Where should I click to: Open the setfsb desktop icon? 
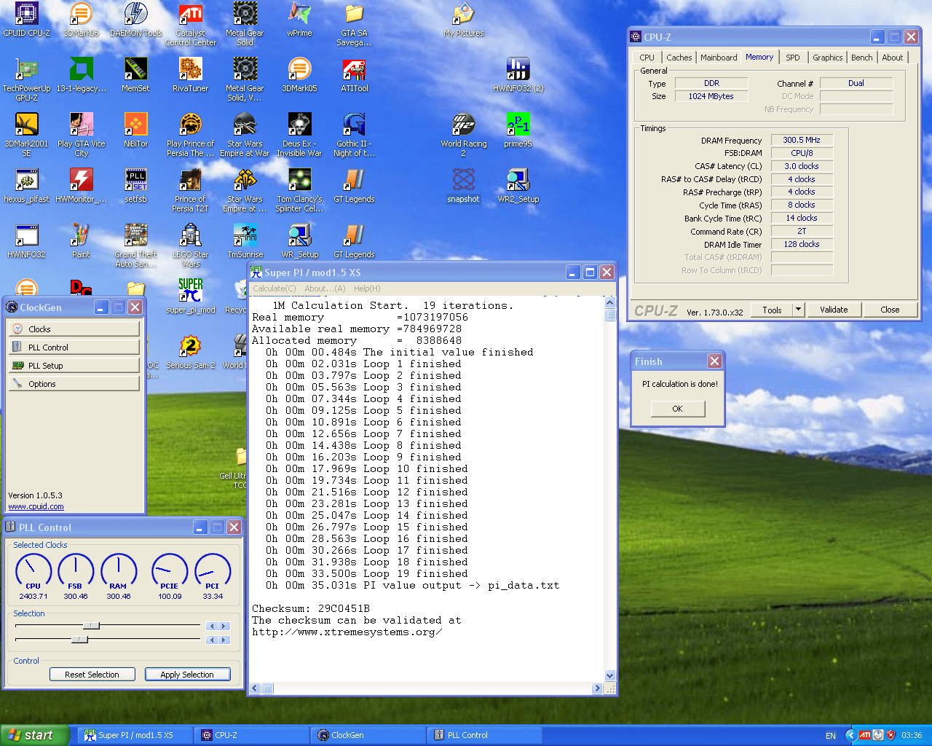(135, 186)
